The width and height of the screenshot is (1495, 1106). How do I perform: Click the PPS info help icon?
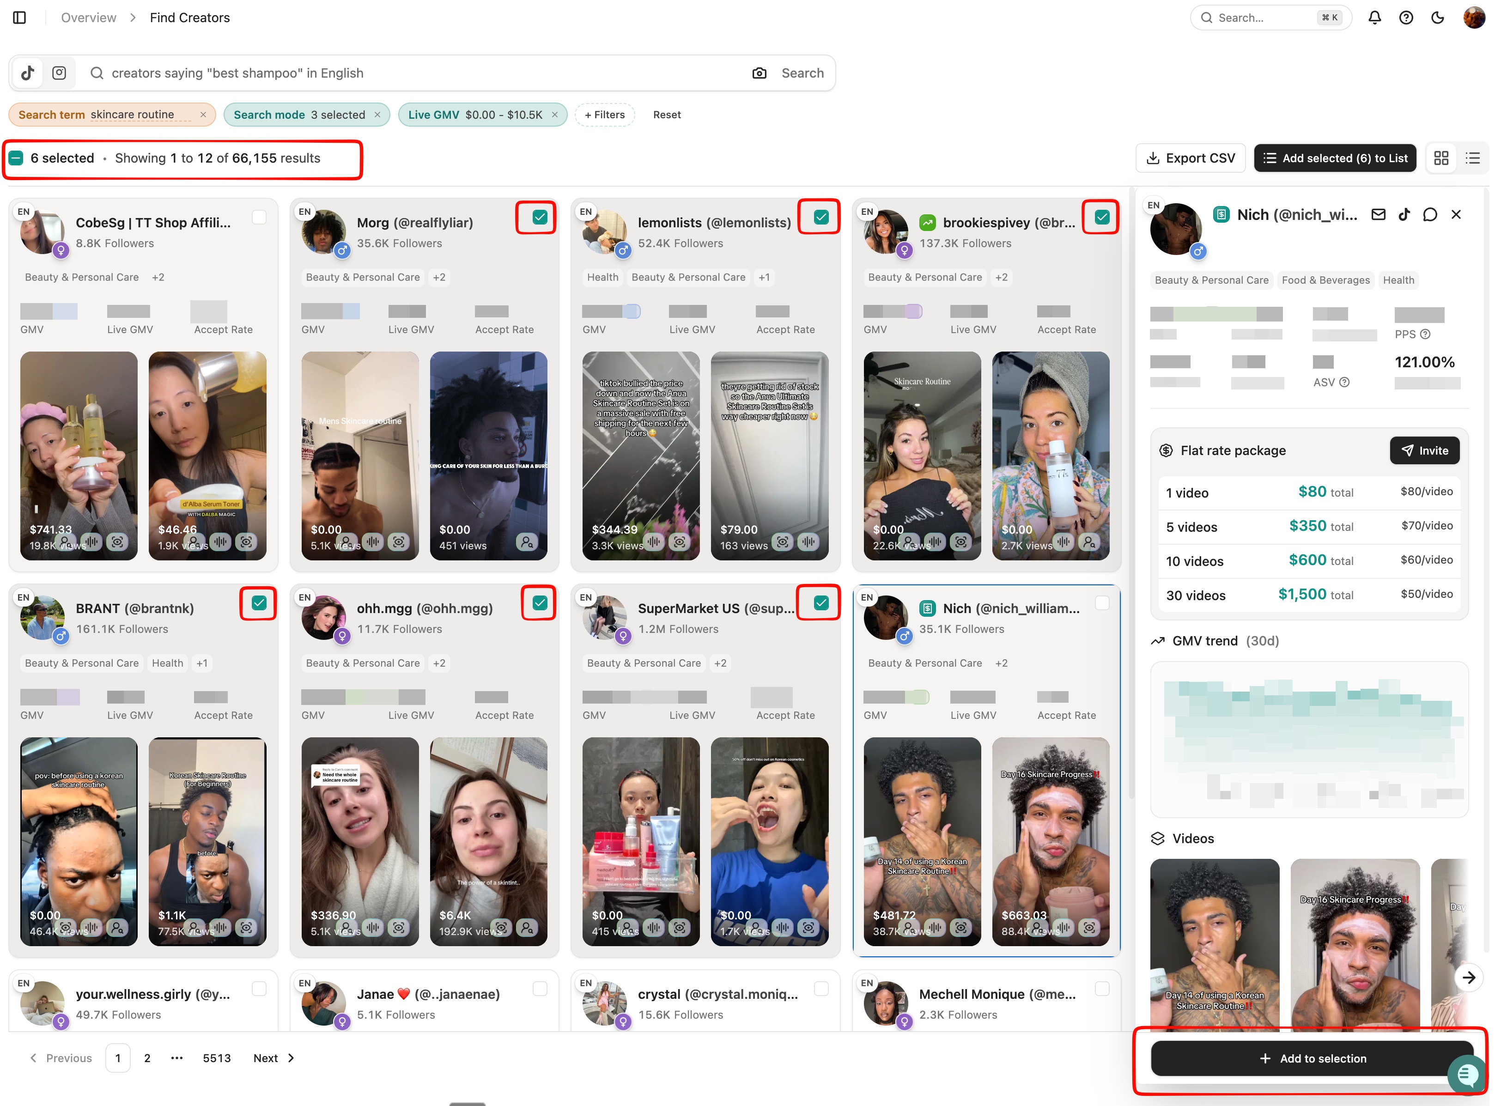click(x=1425, y=334)
